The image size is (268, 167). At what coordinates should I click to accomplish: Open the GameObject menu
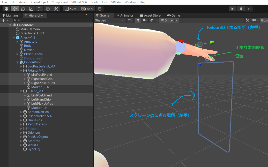pos(40,2)
